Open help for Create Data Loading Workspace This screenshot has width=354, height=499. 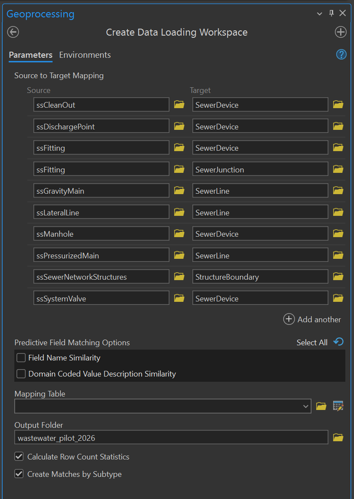pyautogui.click(x=341, y=54)
